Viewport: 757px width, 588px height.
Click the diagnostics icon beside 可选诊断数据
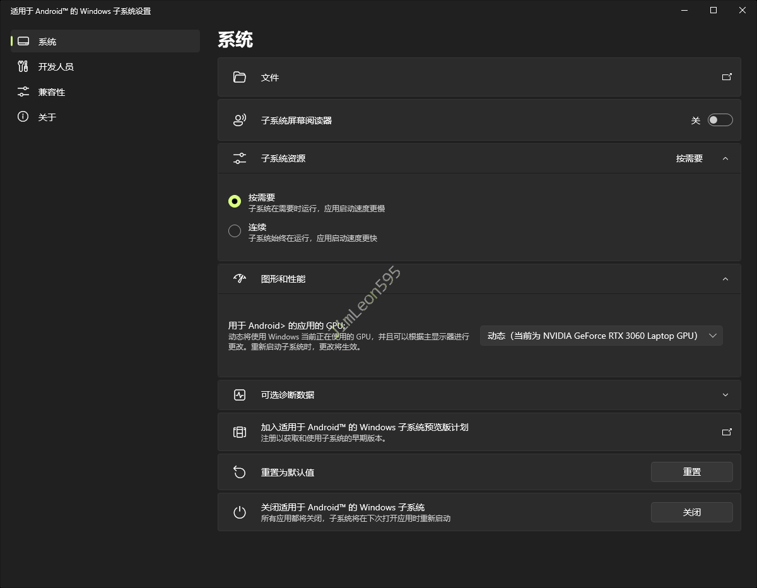coord(239,395)
